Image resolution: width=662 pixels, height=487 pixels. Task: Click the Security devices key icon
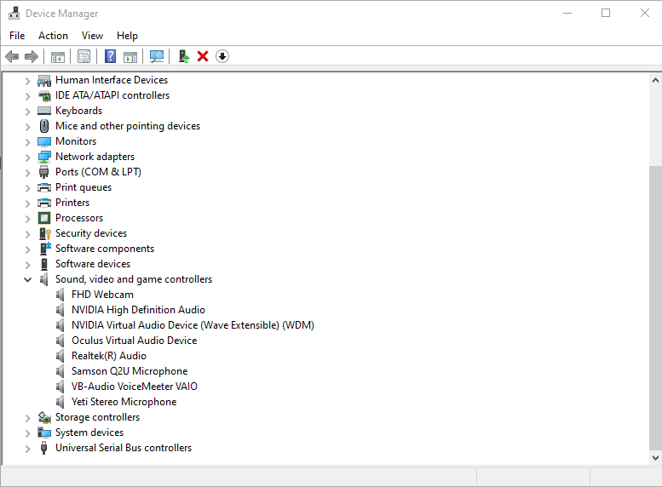[x=45, y=233]
